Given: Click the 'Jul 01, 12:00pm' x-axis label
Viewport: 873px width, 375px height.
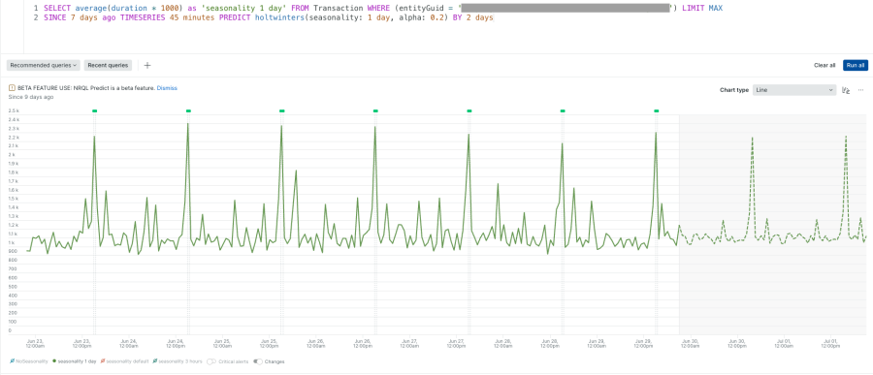Looking at the screenshot, I should [830, 343].
